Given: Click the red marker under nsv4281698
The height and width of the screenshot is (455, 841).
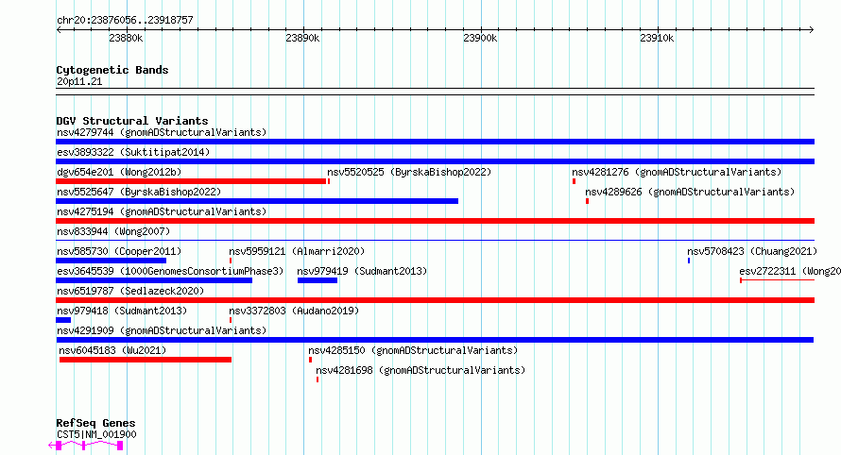Looking at the screenshot, I should point(318,379).
